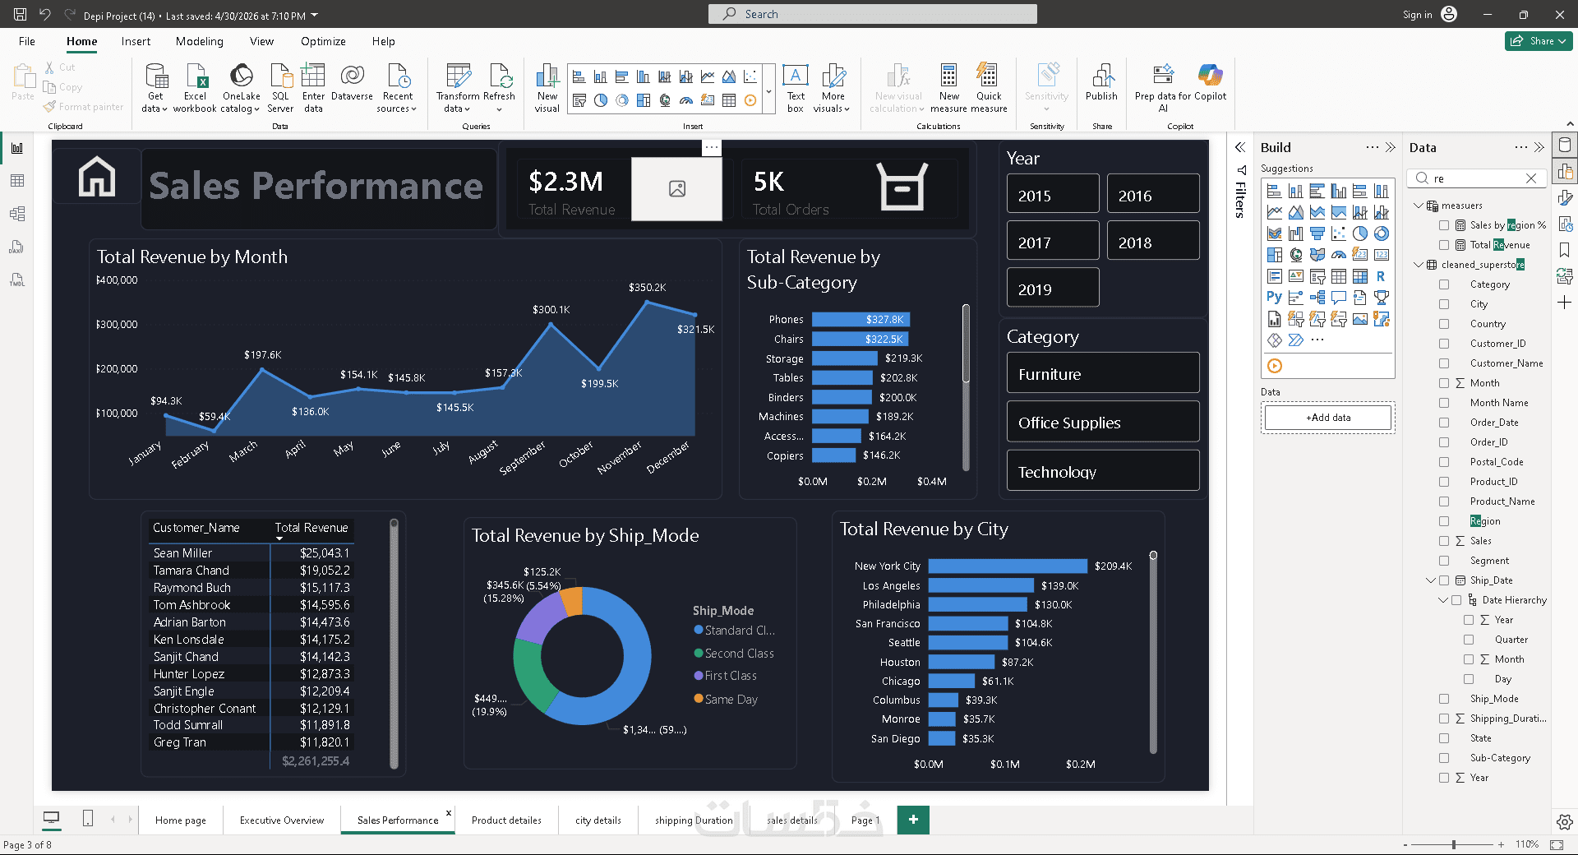
Task: Click the +Add data button
Action: click(x=1328, y=418)
